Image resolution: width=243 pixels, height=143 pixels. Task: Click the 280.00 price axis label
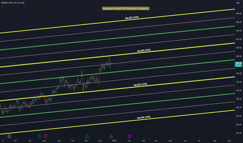pos(239,107)
